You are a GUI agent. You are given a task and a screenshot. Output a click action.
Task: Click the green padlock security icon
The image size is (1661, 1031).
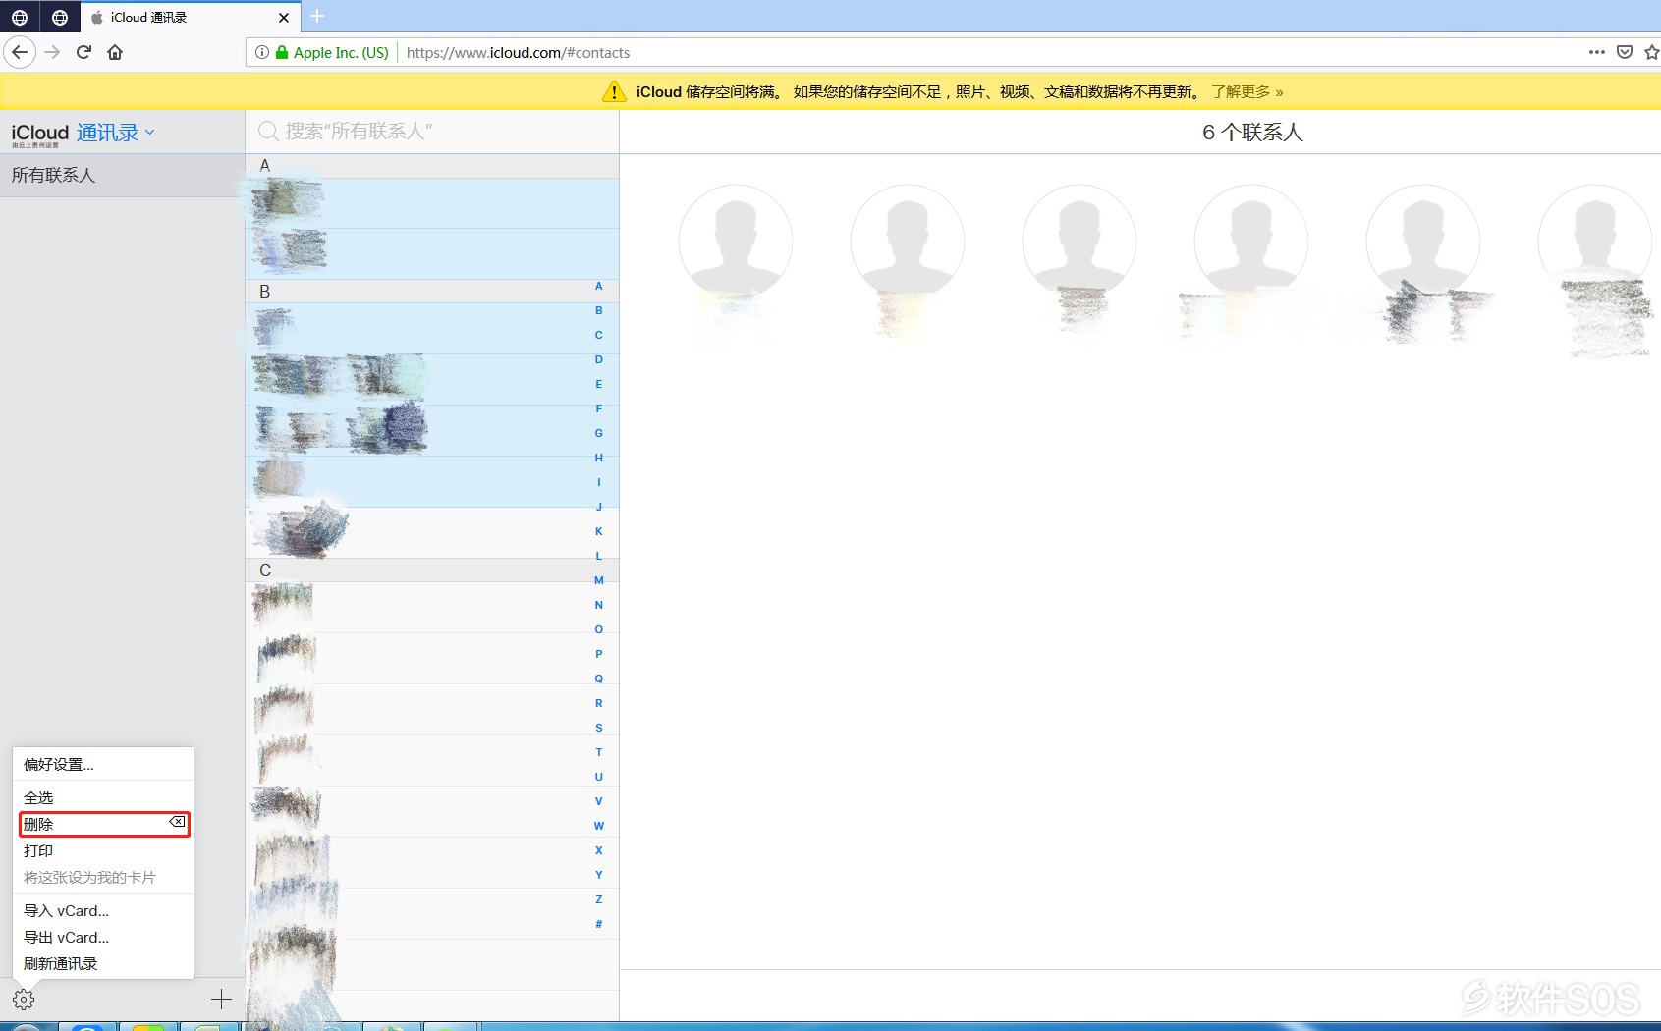(x=282, y=52)
